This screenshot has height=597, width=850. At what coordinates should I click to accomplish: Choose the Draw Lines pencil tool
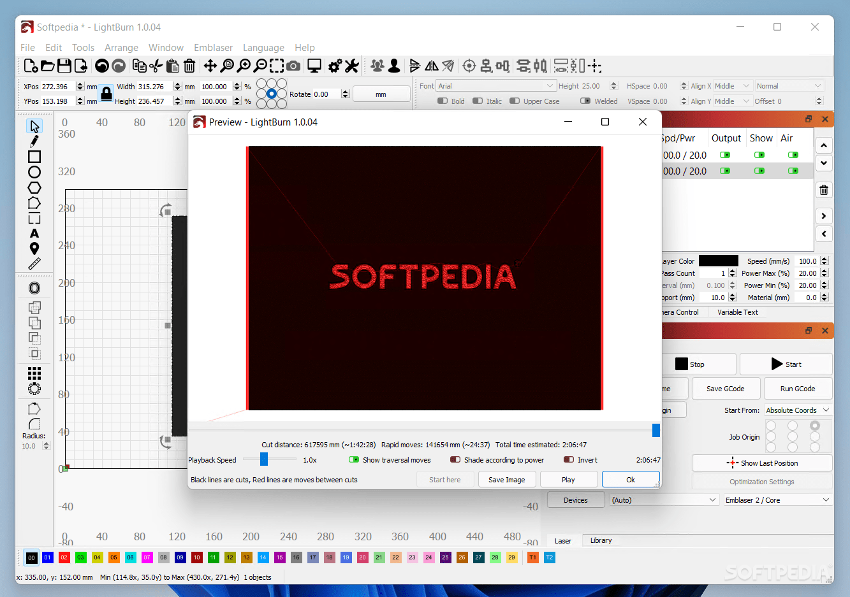coord(34,141)
